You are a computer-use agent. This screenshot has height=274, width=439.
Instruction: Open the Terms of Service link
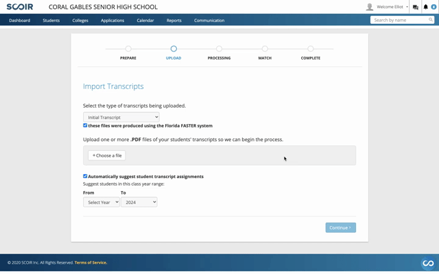pos(91,262)
